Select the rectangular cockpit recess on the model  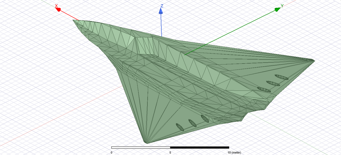[146, 45]
